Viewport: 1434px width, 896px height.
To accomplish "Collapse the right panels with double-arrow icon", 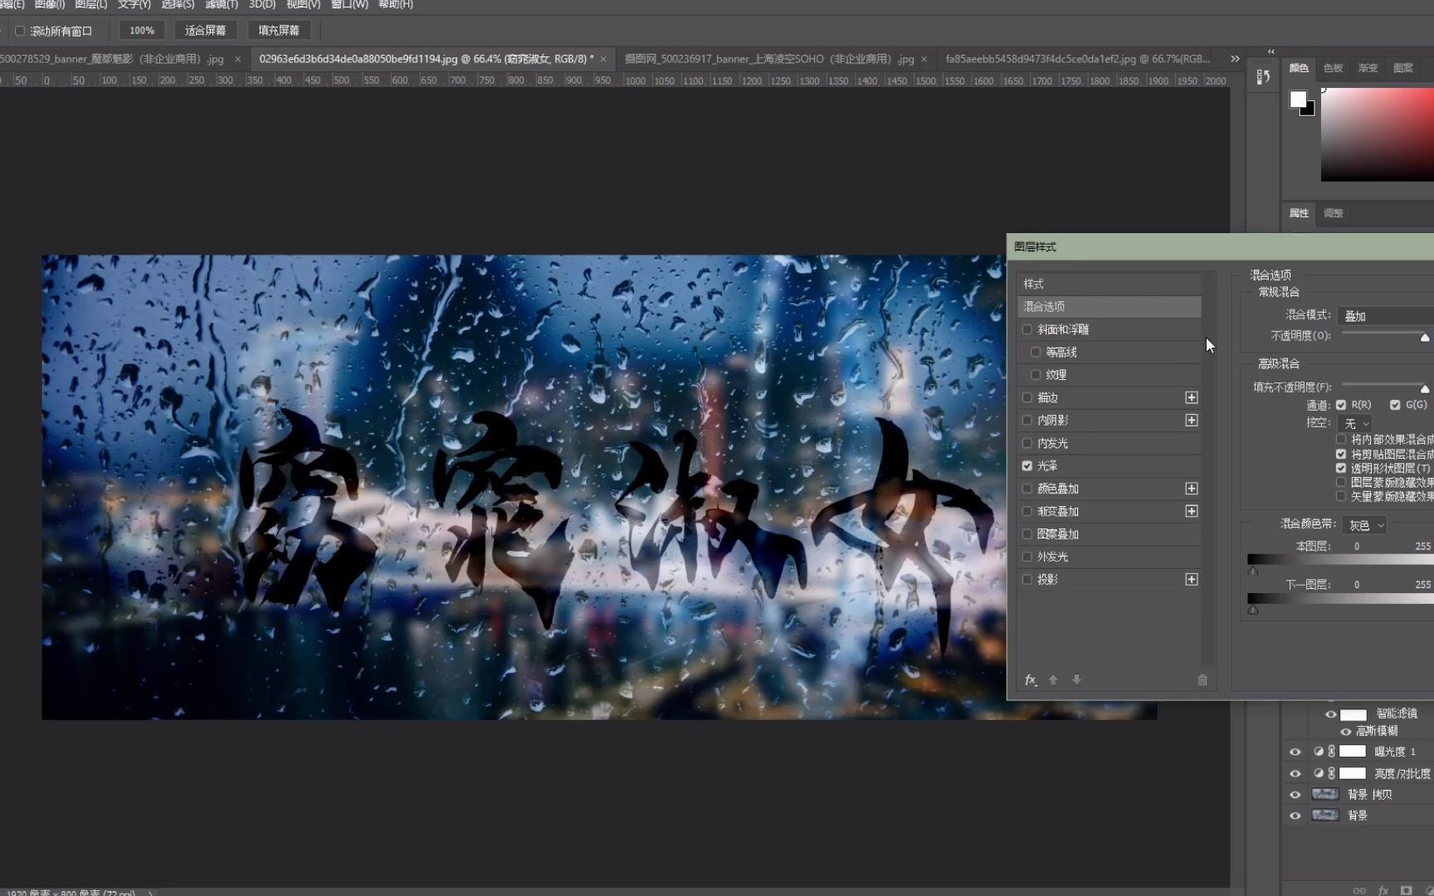I will [1271, 51].
